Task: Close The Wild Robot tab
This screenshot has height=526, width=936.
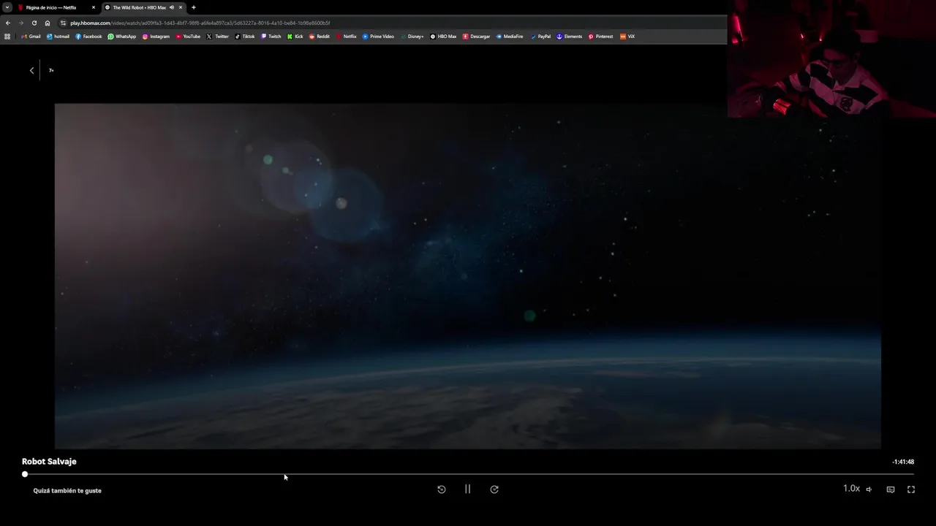Action: 181,7
